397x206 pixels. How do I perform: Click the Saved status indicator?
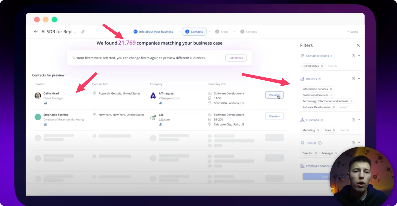coord(352,32)
